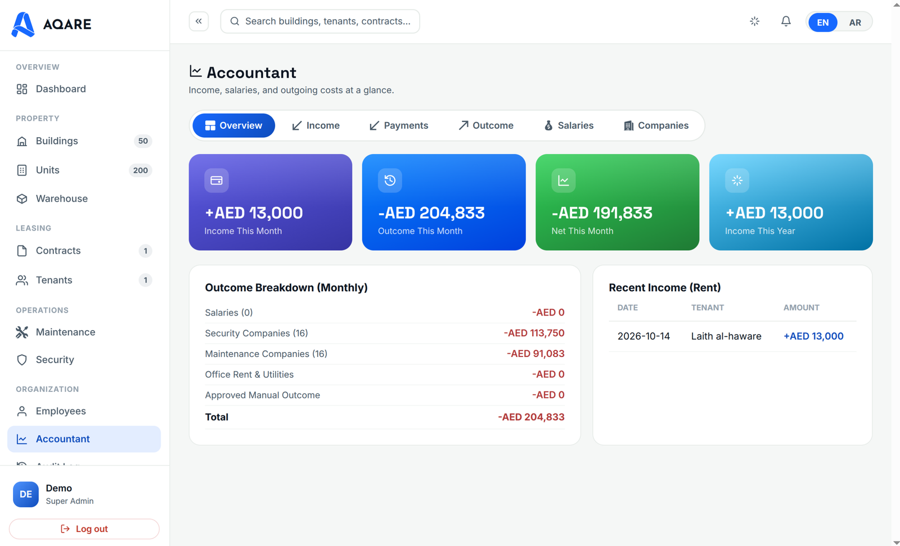Open the Accountant sidebar item
Viewport: 900px width, 546px height.
click(x=84, y=439)
